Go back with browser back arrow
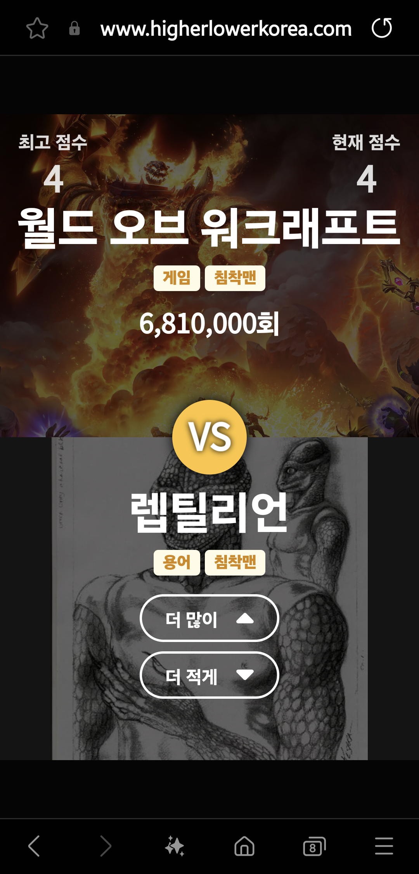This screenshot has height=874, width=419. 34,846
